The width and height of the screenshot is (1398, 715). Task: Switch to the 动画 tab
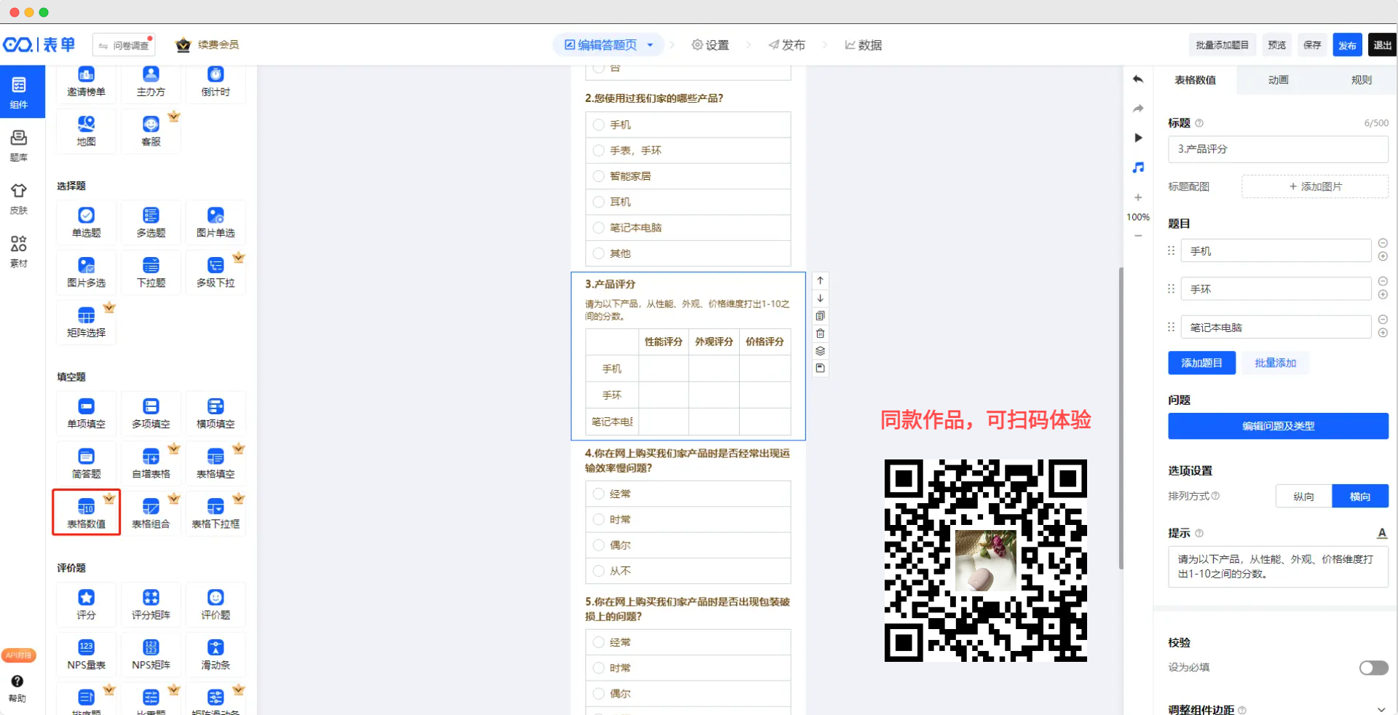pos(1279,79)
